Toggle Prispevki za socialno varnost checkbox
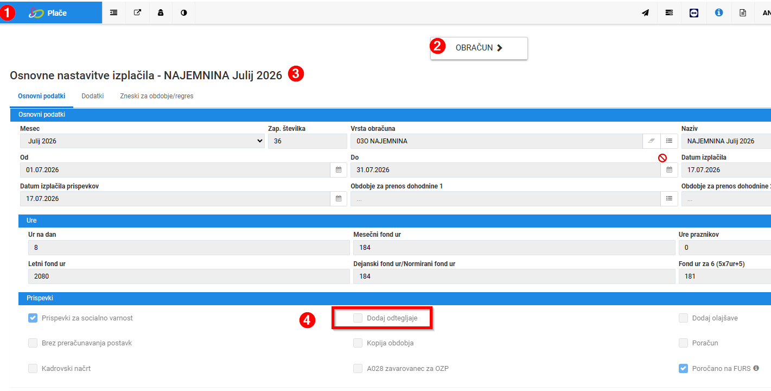 point(33,318)
